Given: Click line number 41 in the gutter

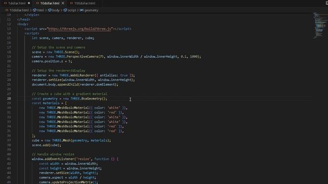Looking at the screenshot, I should pos(9,159).
